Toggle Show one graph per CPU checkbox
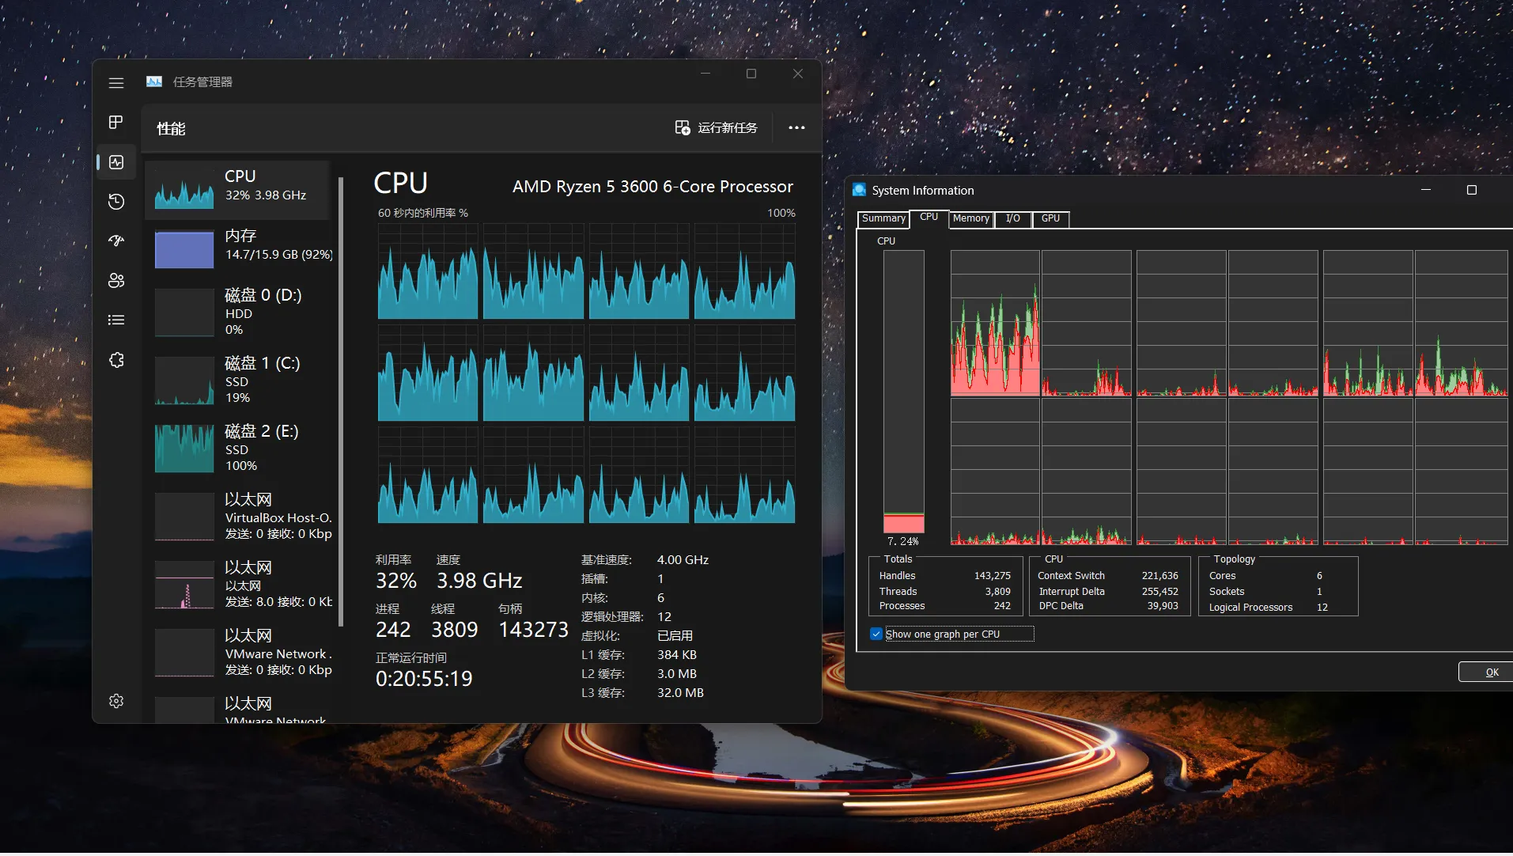The image size is (1513, 856). 876,634
